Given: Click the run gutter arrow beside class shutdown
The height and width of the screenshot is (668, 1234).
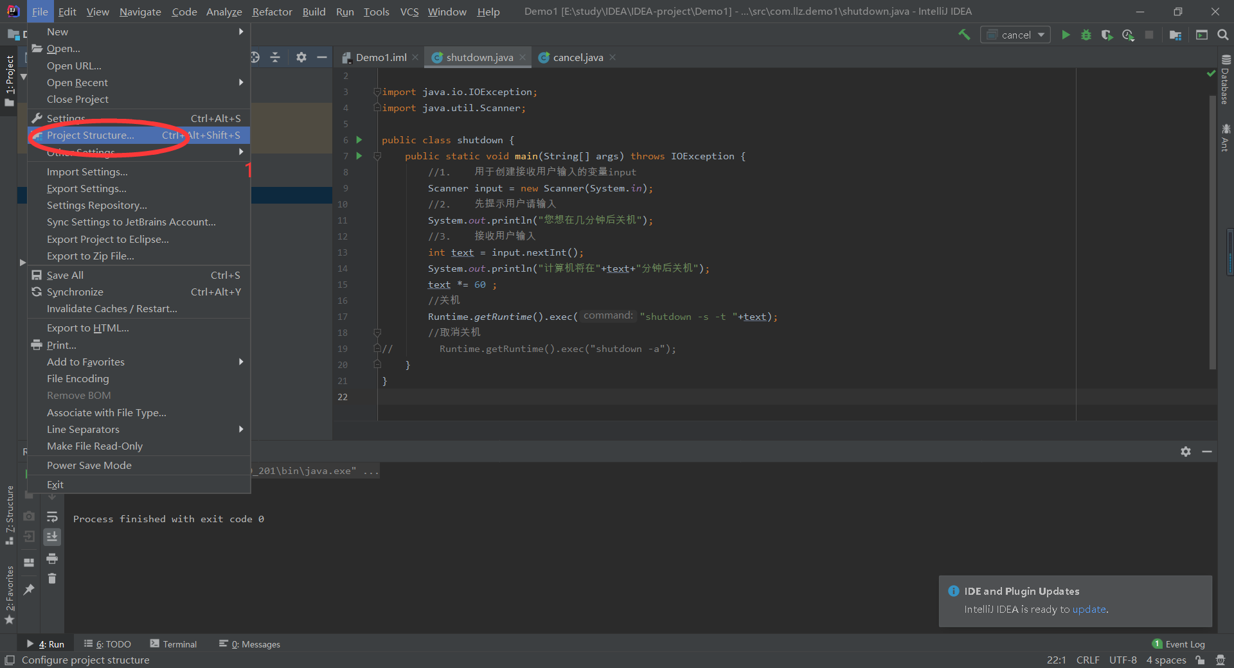Looking at the screenshot, I should click(359, 139).
